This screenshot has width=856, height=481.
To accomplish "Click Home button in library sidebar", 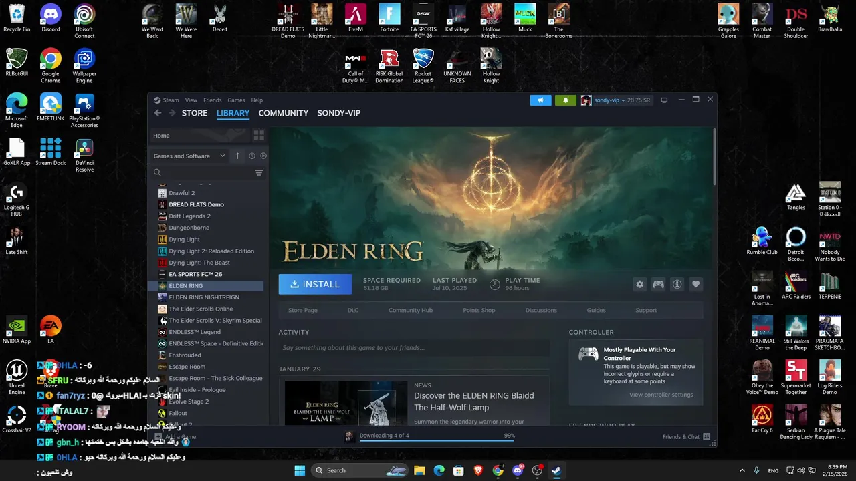I will click(x=199, y=136).
